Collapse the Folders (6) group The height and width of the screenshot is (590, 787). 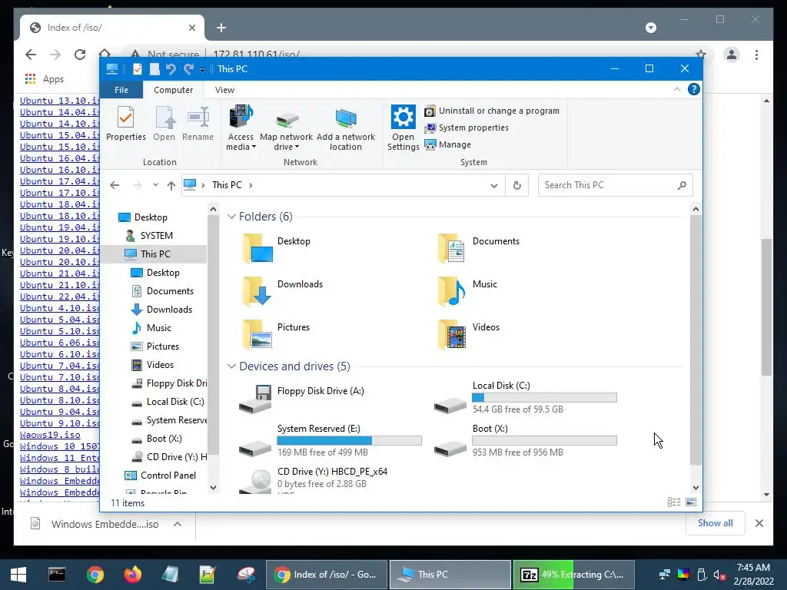pos(231,216)
